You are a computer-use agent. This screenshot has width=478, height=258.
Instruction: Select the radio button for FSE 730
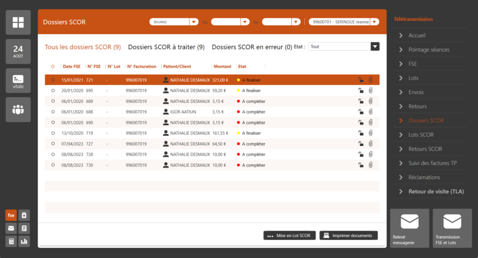click(x=53, y=165)
